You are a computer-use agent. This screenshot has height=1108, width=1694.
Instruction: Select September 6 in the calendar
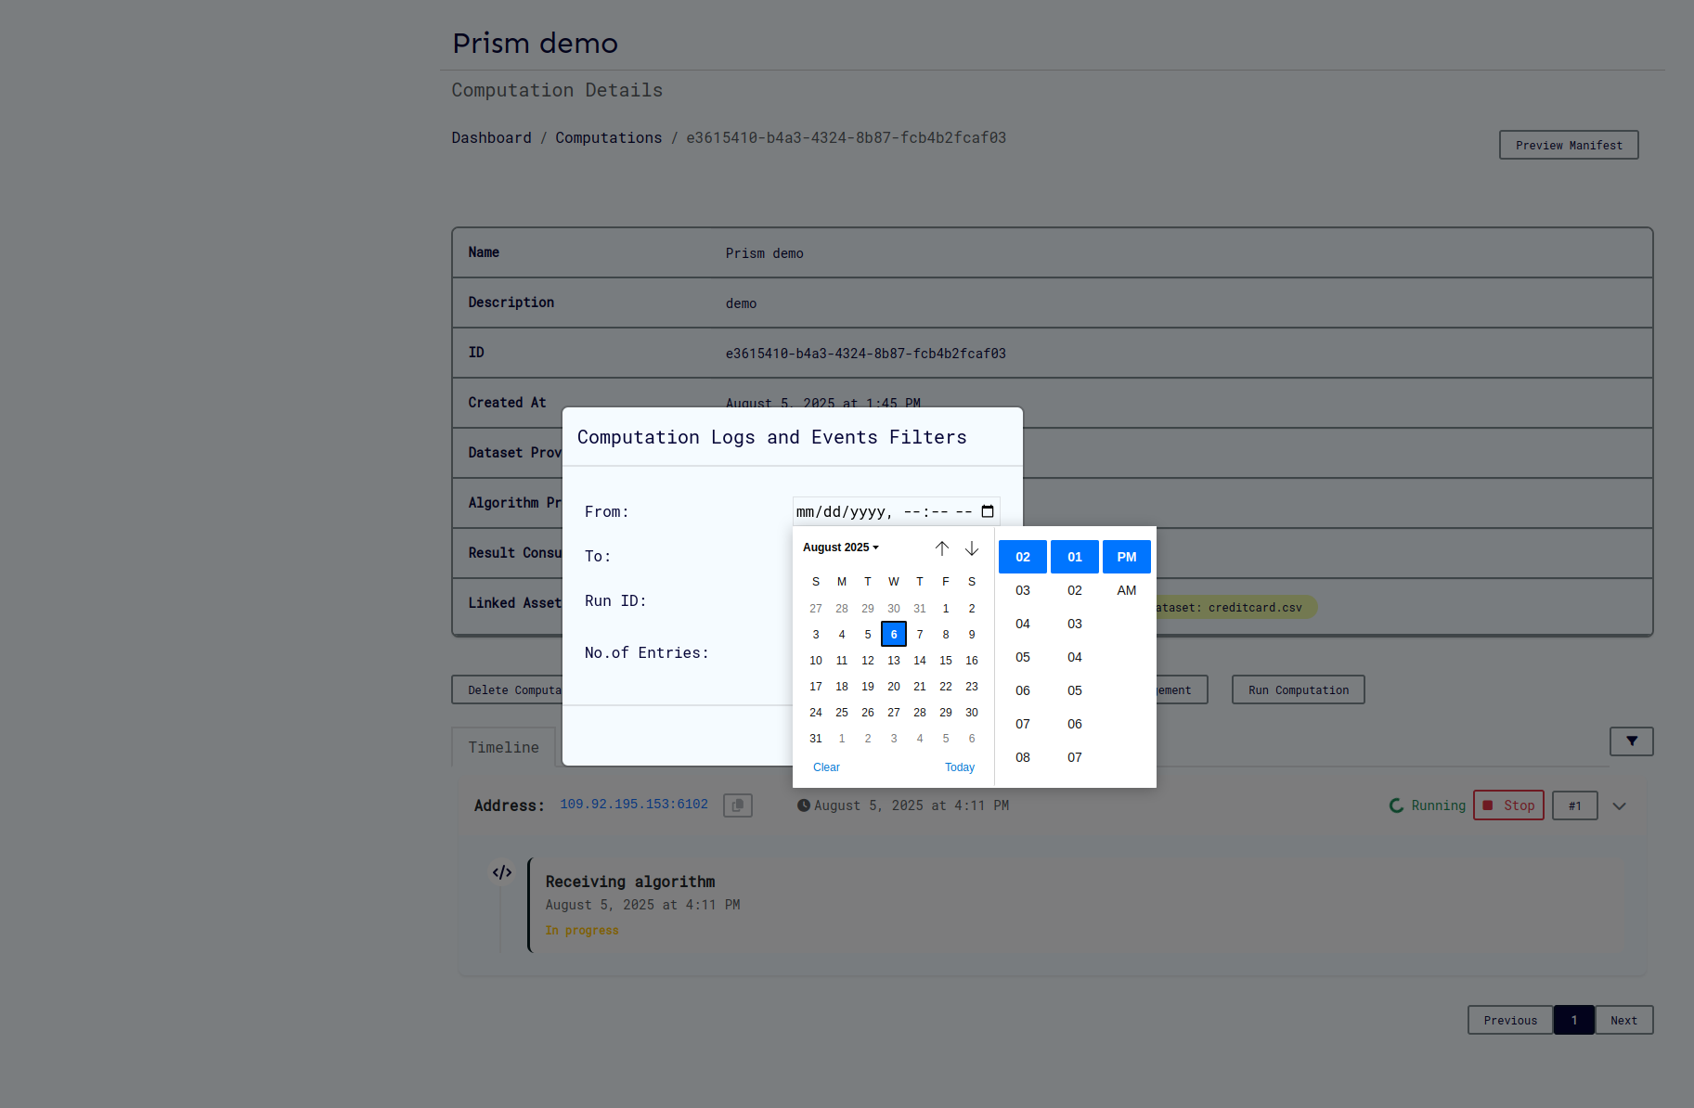tap(972, 739)
